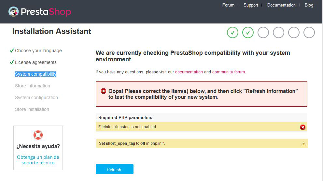The width and height of the screenshot is (323, 181).
Task: Follow the documentation link in the text
Action: [189, 72]
